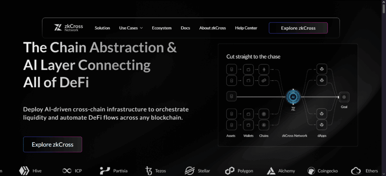The image size is (386, 176).
Task: Click the Tezos logo icon
Action: [149, 171]
